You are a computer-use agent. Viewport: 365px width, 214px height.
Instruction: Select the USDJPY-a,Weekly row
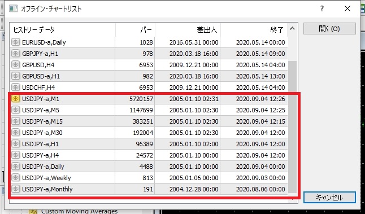[x=149, y=178]
